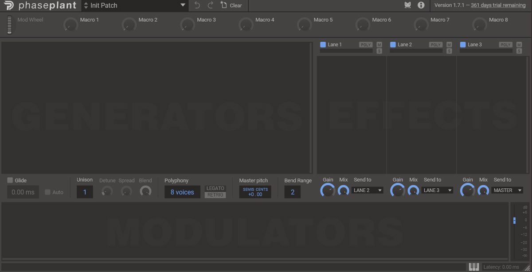
Task: Toggle the Lane 2 enable checkbox
Action: tap(393, 45)
